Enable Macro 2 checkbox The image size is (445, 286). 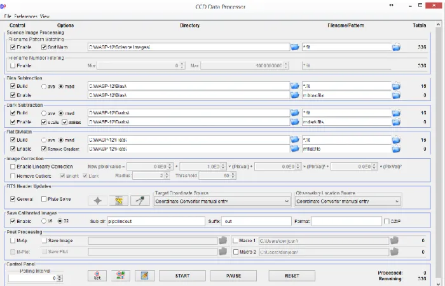pos(235,252)
